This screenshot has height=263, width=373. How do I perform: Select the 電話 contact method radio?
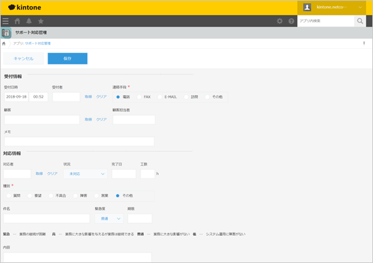click(118, 97)
